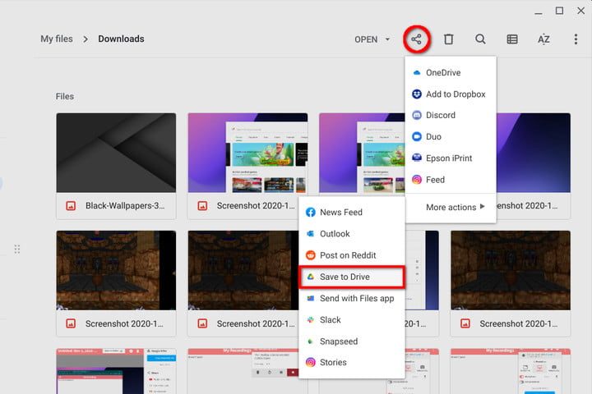Click the Google Drive icon
This screenshot has width=592, height=394.
pos(310,277)
